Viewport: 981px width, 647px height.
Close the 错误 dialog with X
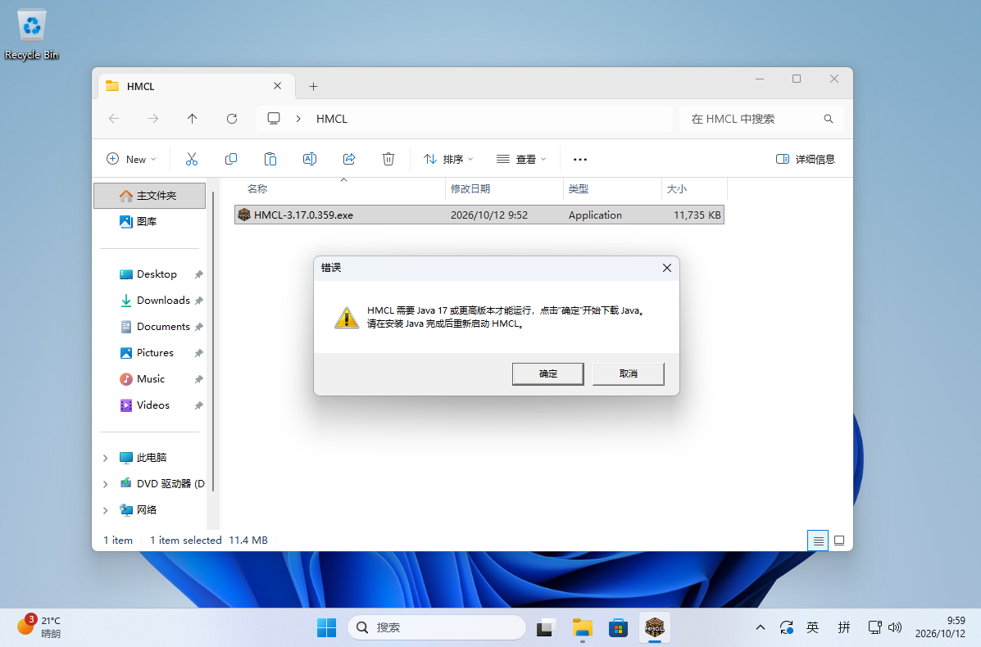667,268
